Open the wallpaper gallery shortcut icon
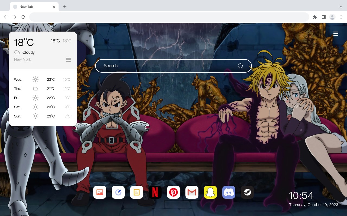 point(100,192)
